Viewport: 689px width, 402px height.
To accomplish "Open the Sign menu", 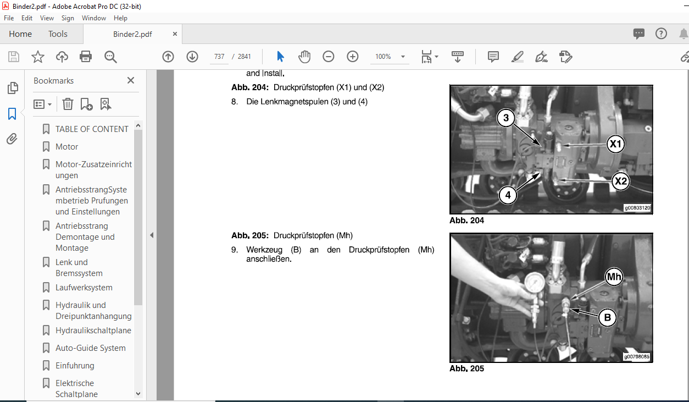I will [x=68, y=18].
